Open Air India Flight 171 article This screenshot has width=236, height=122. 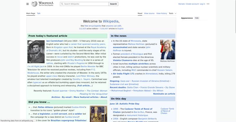(124, 74)
